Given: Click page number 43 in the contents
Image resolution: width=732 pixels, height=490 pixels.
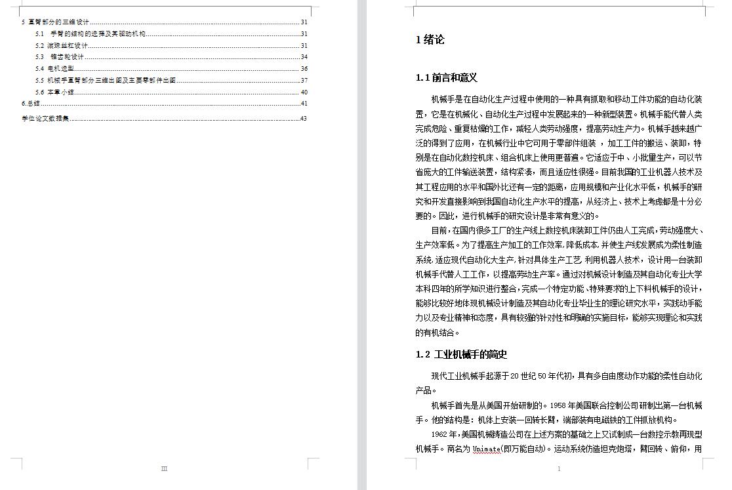Looking at the screenshot, I should click(304, 119).
